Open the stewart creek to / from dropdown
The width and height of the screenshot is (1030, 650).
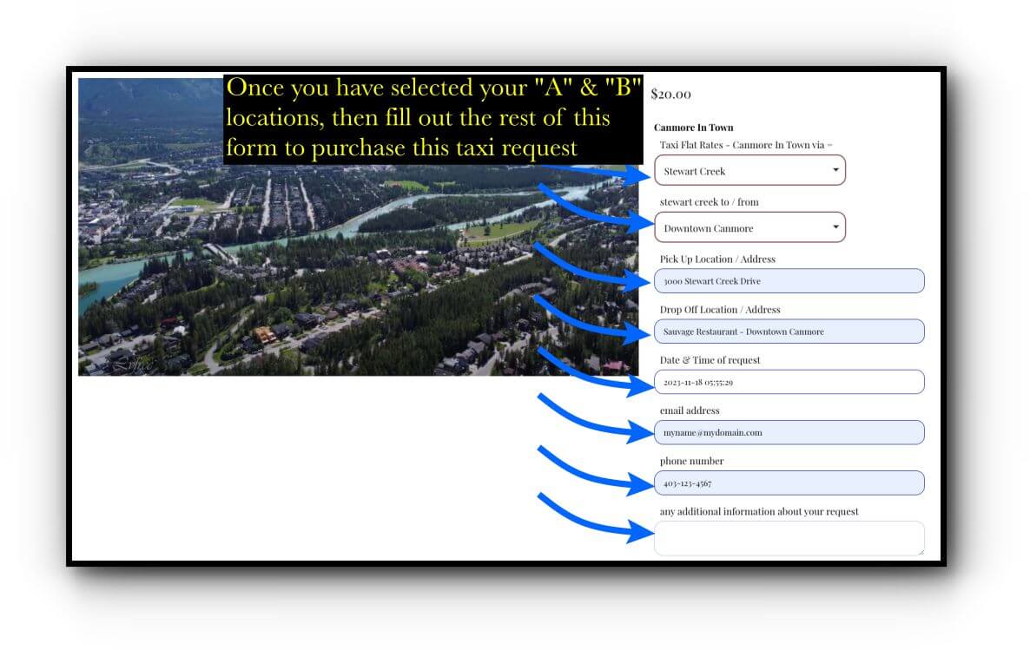point(749,227)
